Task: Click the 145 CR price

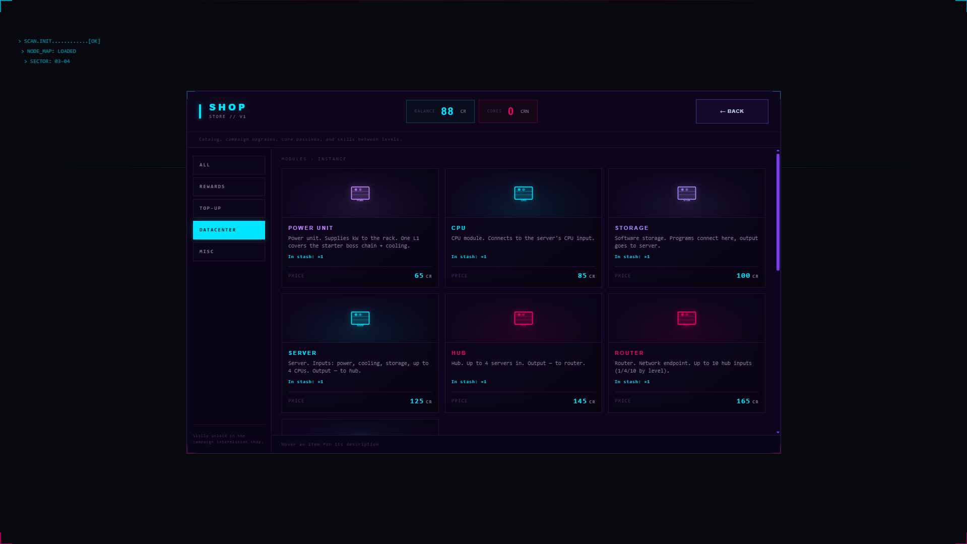Action: 584,401
